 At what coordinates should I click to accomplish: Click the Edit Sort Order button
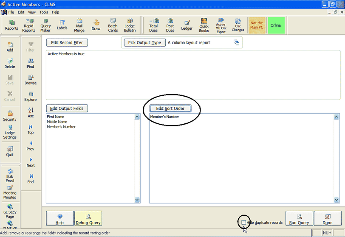170,109
